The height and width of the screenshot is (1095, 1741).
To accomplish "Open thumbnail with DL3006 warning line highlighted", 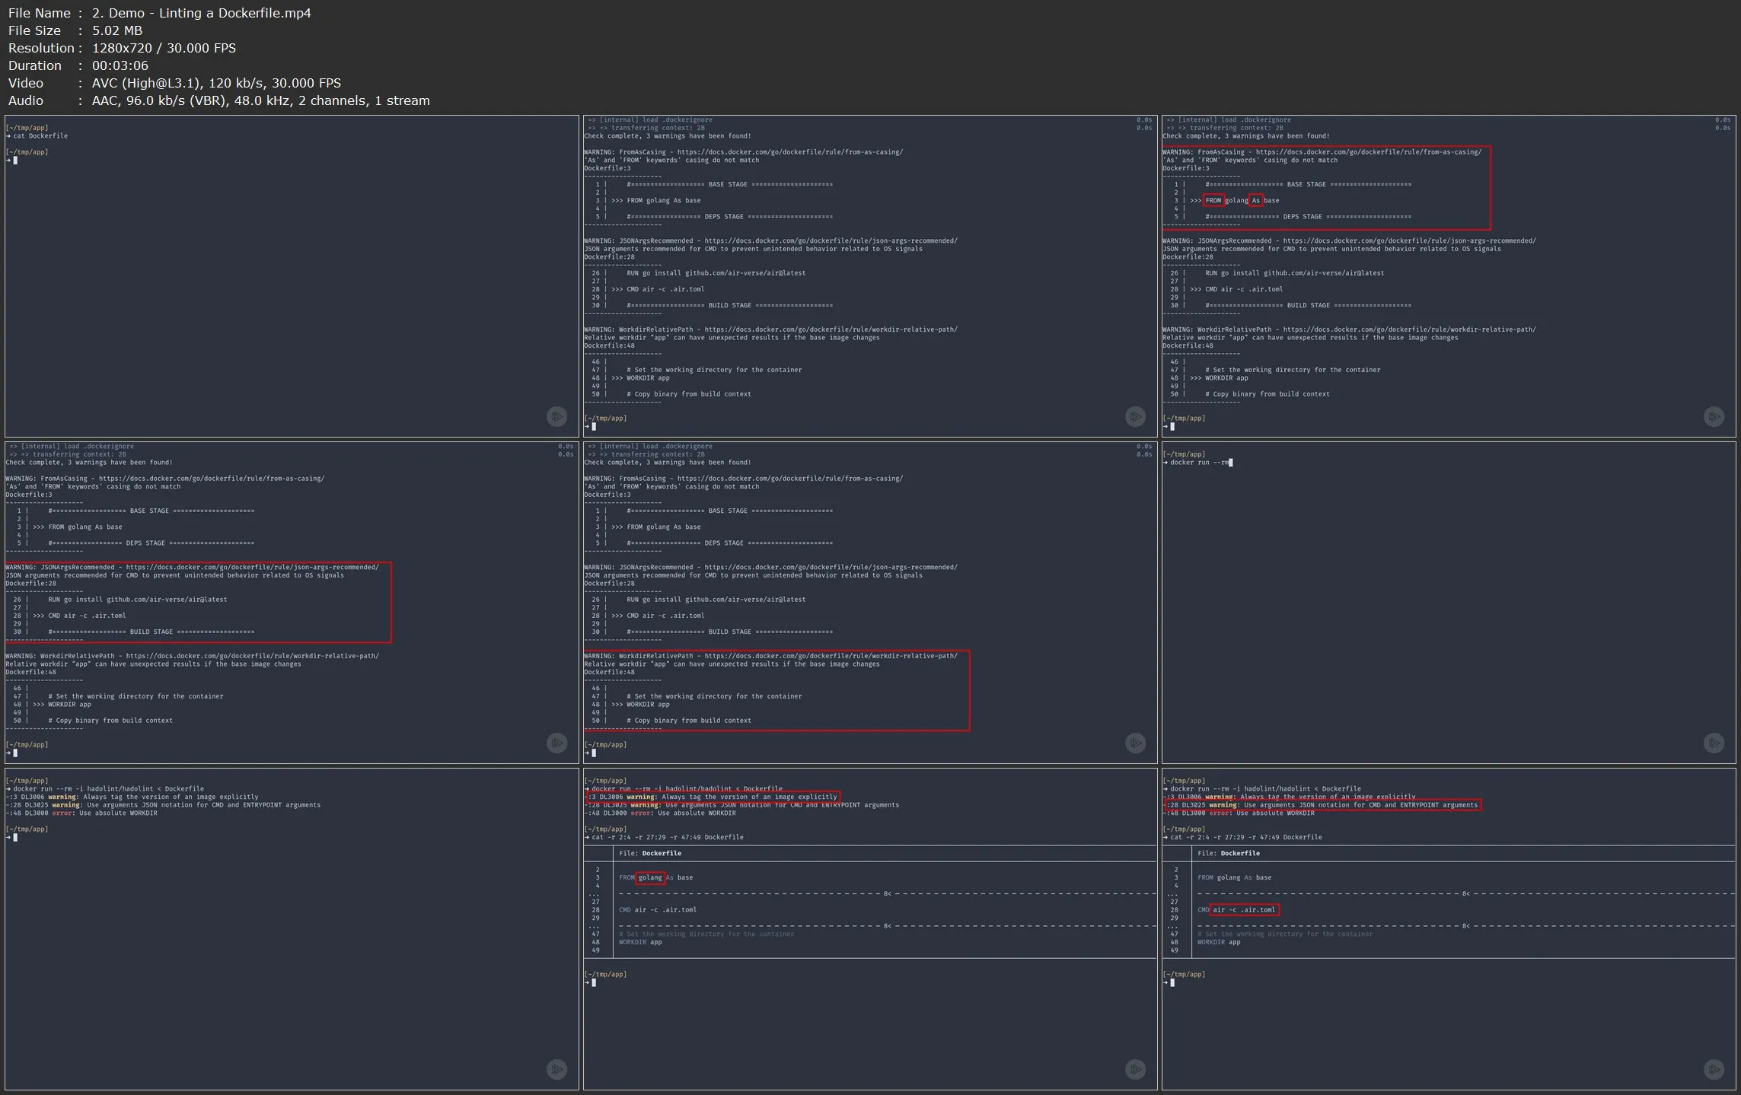I will (x=870, y=929).
